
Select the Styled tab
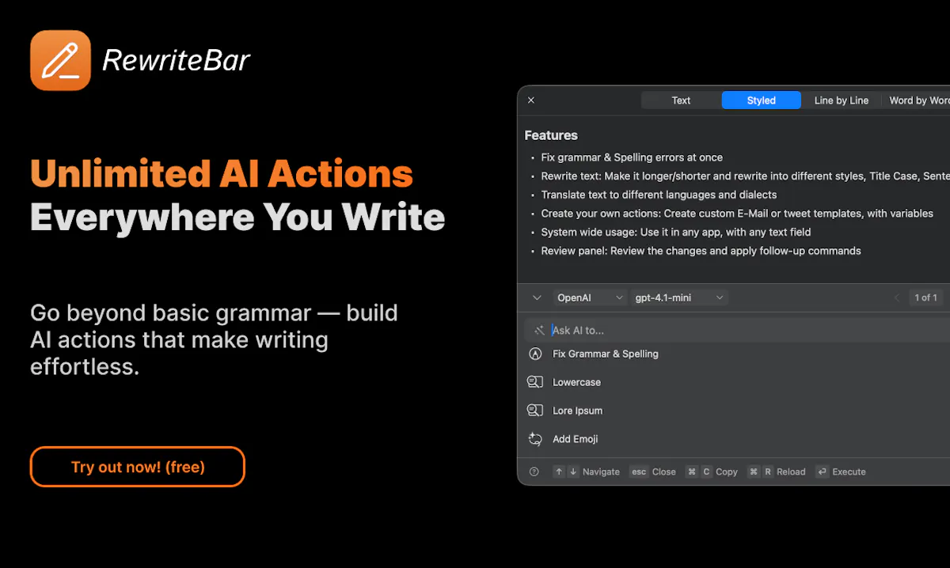tap(761, 100)
